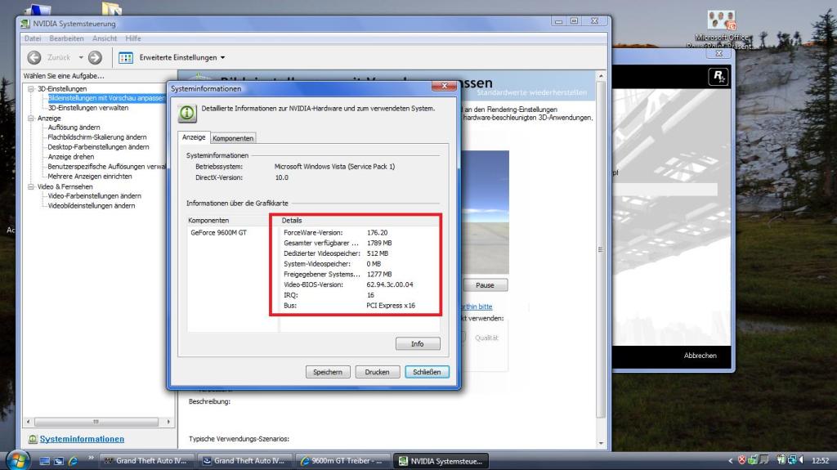Click the forward arrow navigation button

(95, 58)
